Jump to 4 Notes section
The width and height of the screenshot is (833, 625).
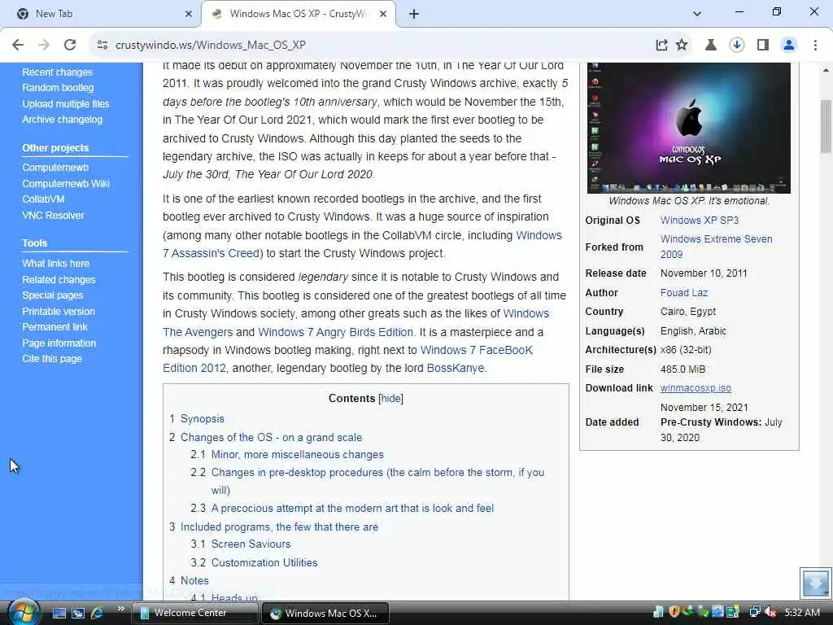(194, 581)
